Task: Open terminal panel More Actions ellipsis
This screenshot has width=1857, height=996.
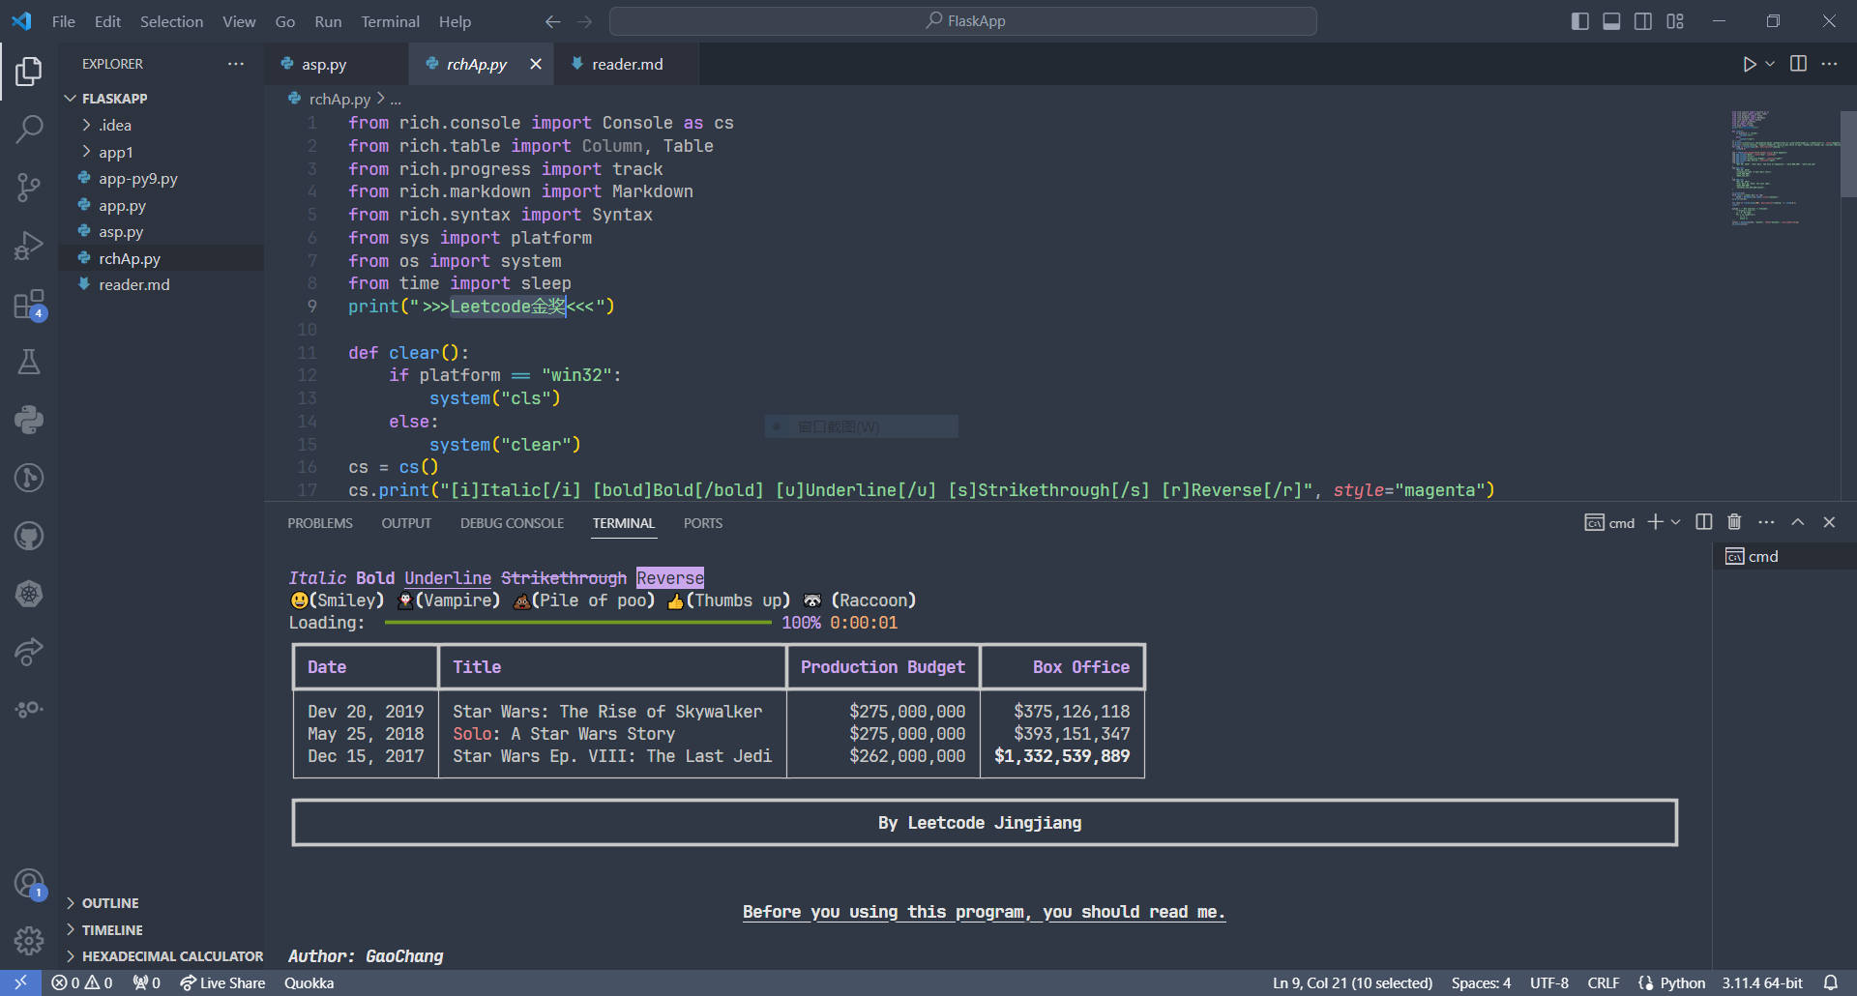Action: (1766, 522)
